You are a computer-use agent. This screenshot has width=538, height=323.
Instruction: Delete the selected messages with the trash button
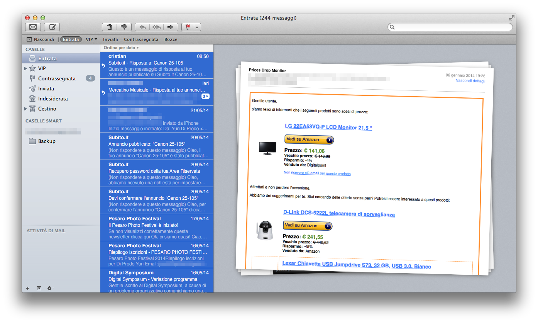click(x=110, y=27)
